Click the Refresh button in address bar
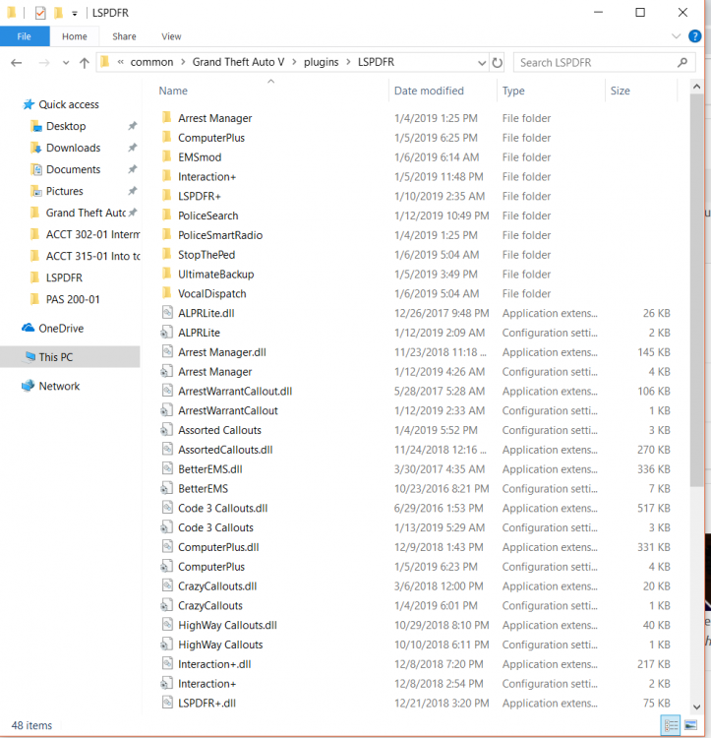The height and width of the screenshot is (738, 711). 497,62
